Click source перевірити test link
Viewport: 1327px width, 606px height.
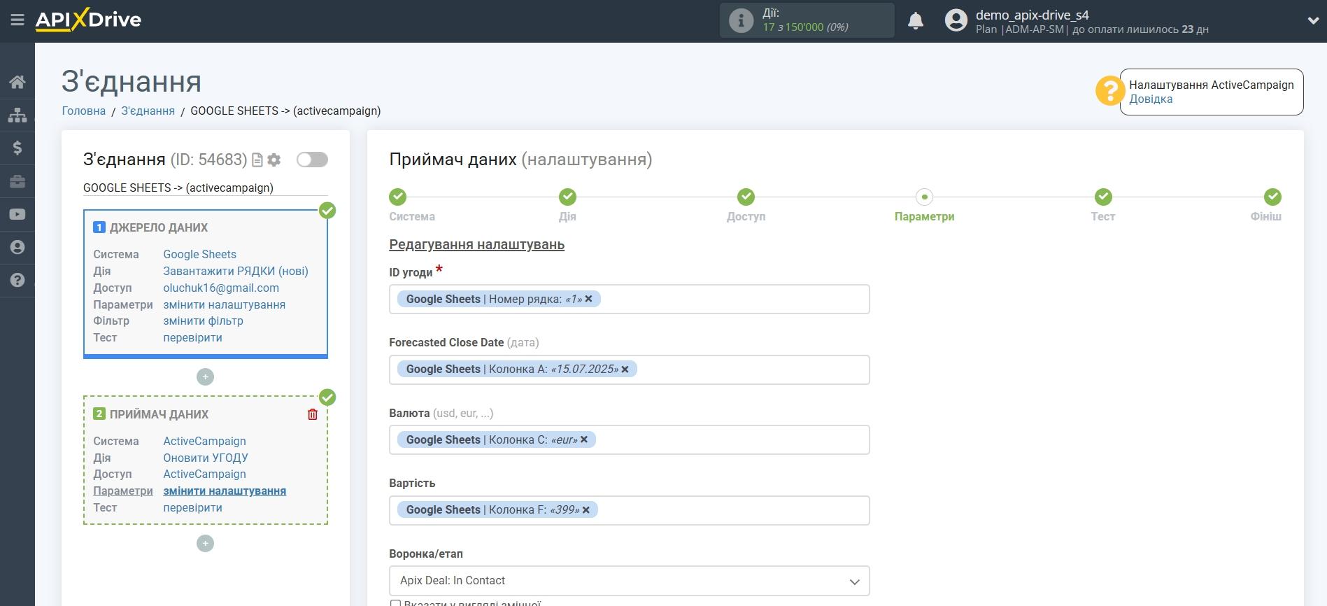click(193, 338)
